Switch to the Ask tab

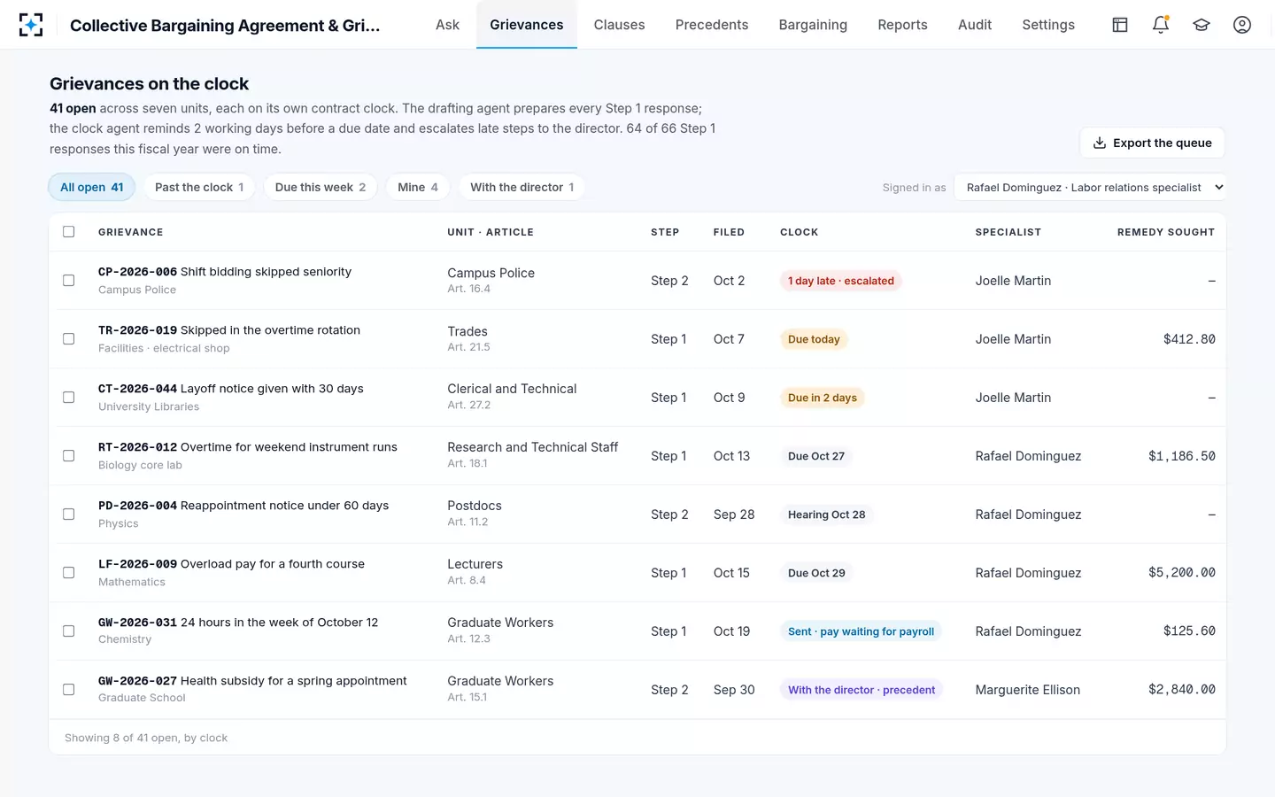[447, 25]
